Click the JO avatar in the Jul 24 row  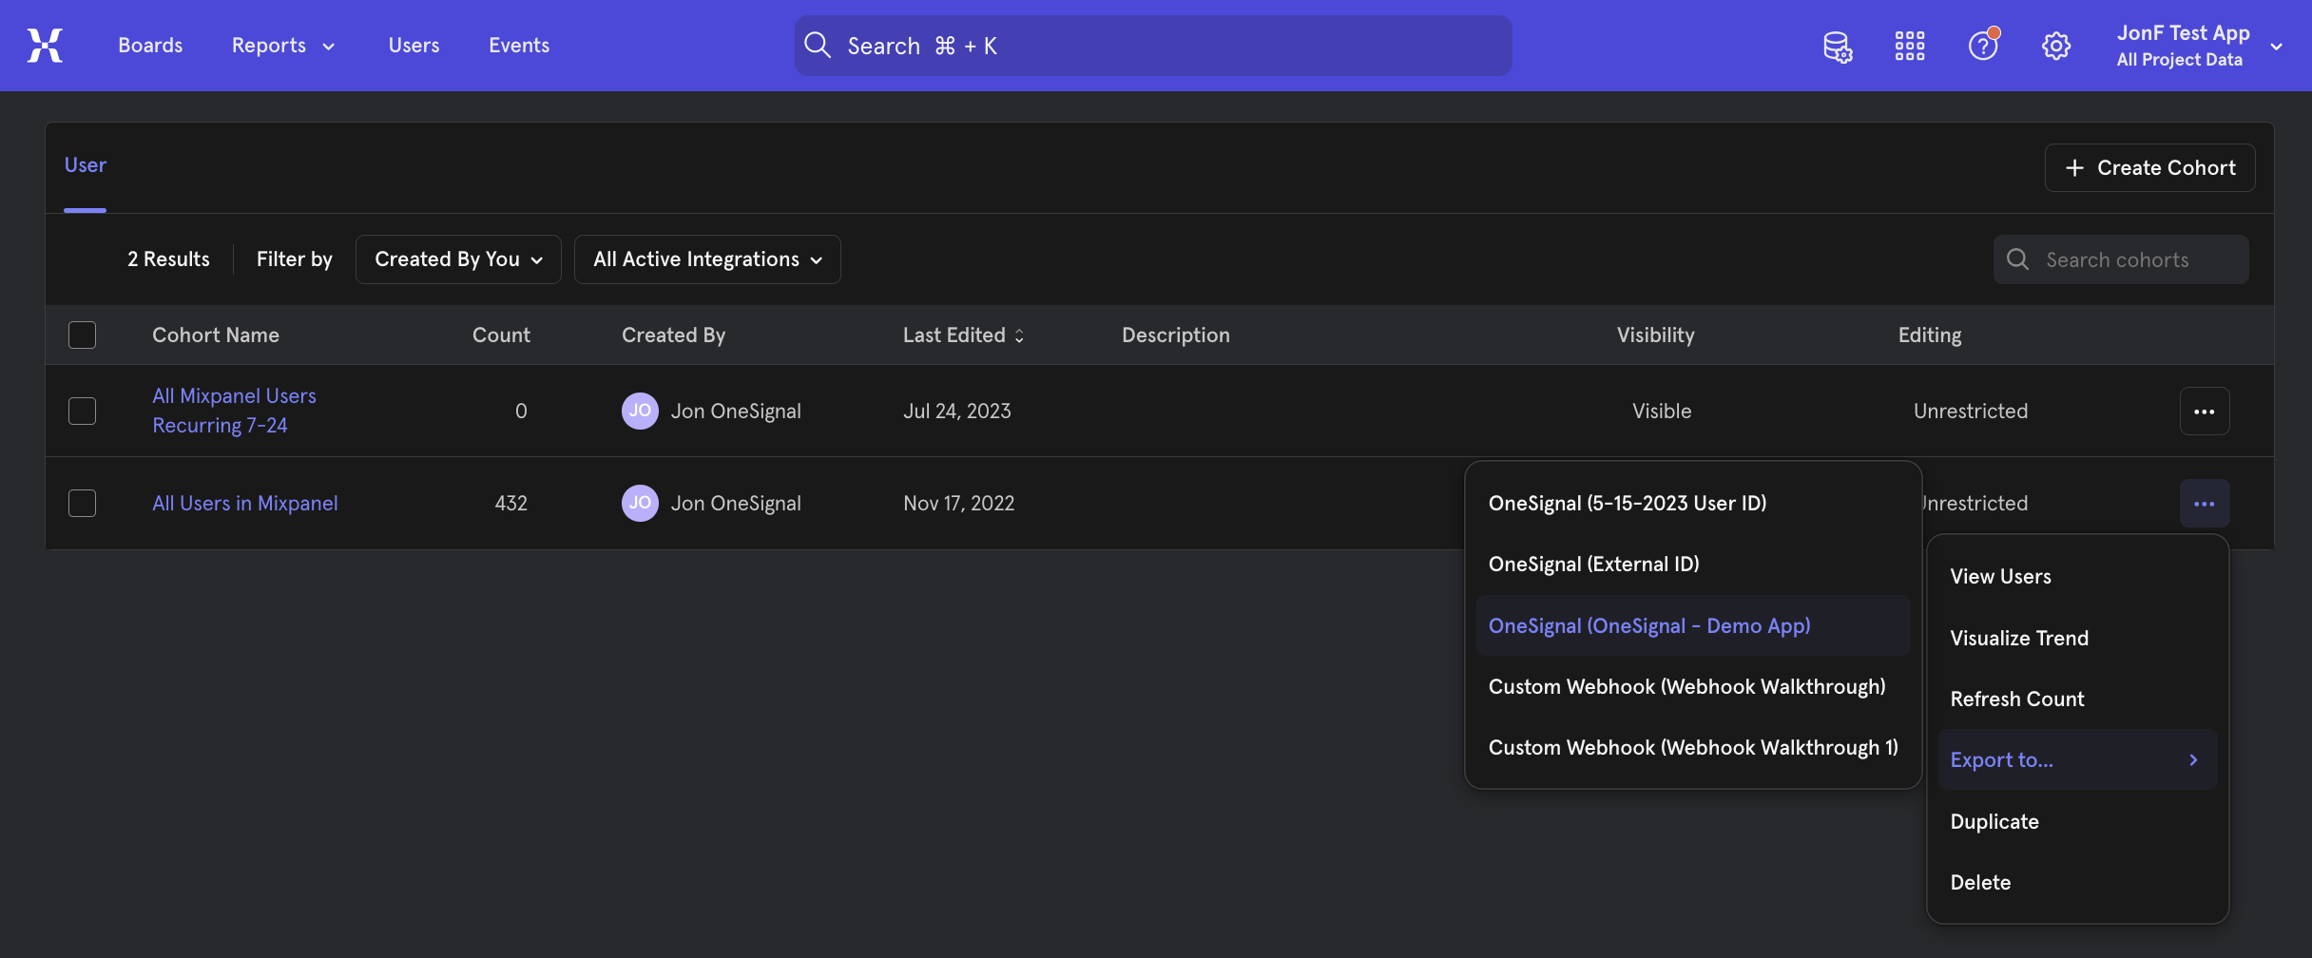click(x=640, y=411)
